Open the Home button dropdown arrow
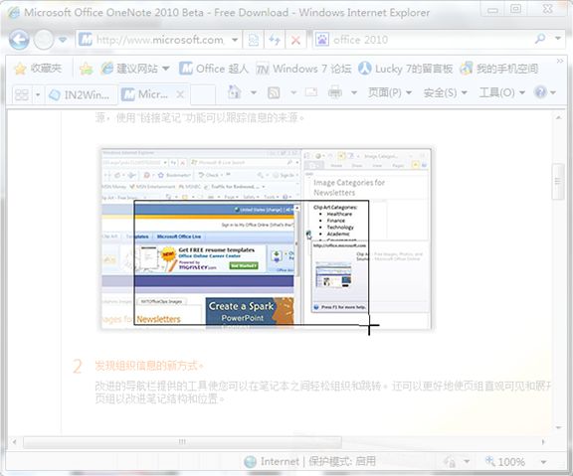The width and height of the screenshot is (573, 476). coord(254,92)
